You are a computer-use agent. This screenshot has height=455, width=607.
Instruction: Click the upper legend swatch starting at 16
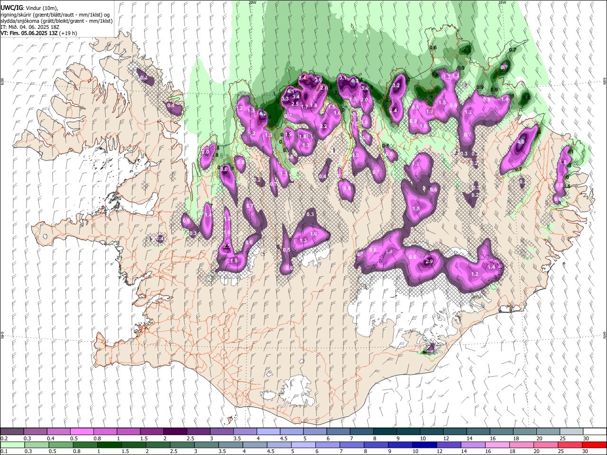(x=501, y=432)
